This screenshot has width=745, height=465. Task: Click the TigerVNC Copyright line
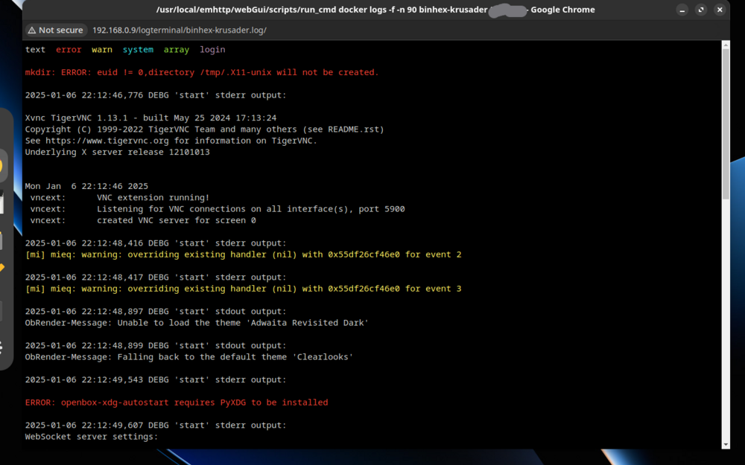pos(204,129)
